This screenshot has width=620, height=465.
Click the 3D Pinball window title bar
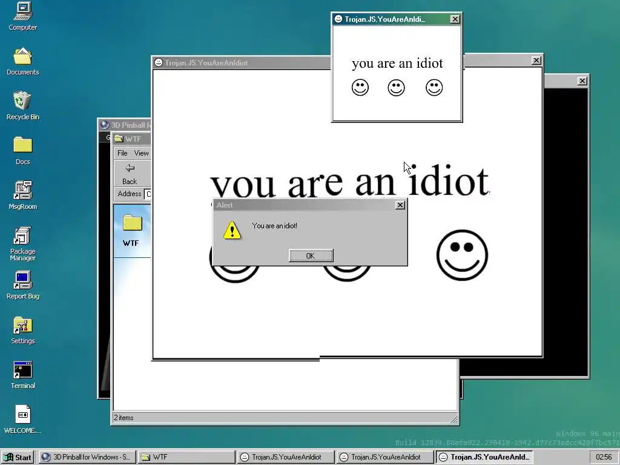click(125, 125)
